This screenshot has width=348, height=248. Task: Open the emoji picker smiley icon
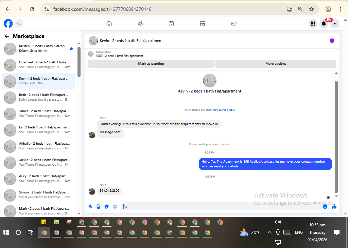(325, 207)
